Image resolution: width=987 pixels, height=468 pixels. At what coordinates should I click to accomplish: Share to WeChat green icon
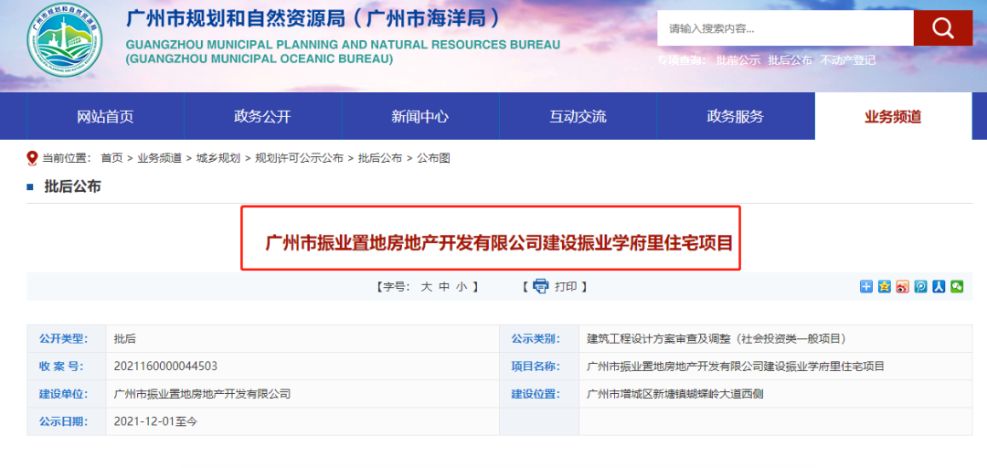[x=957, y=286]
